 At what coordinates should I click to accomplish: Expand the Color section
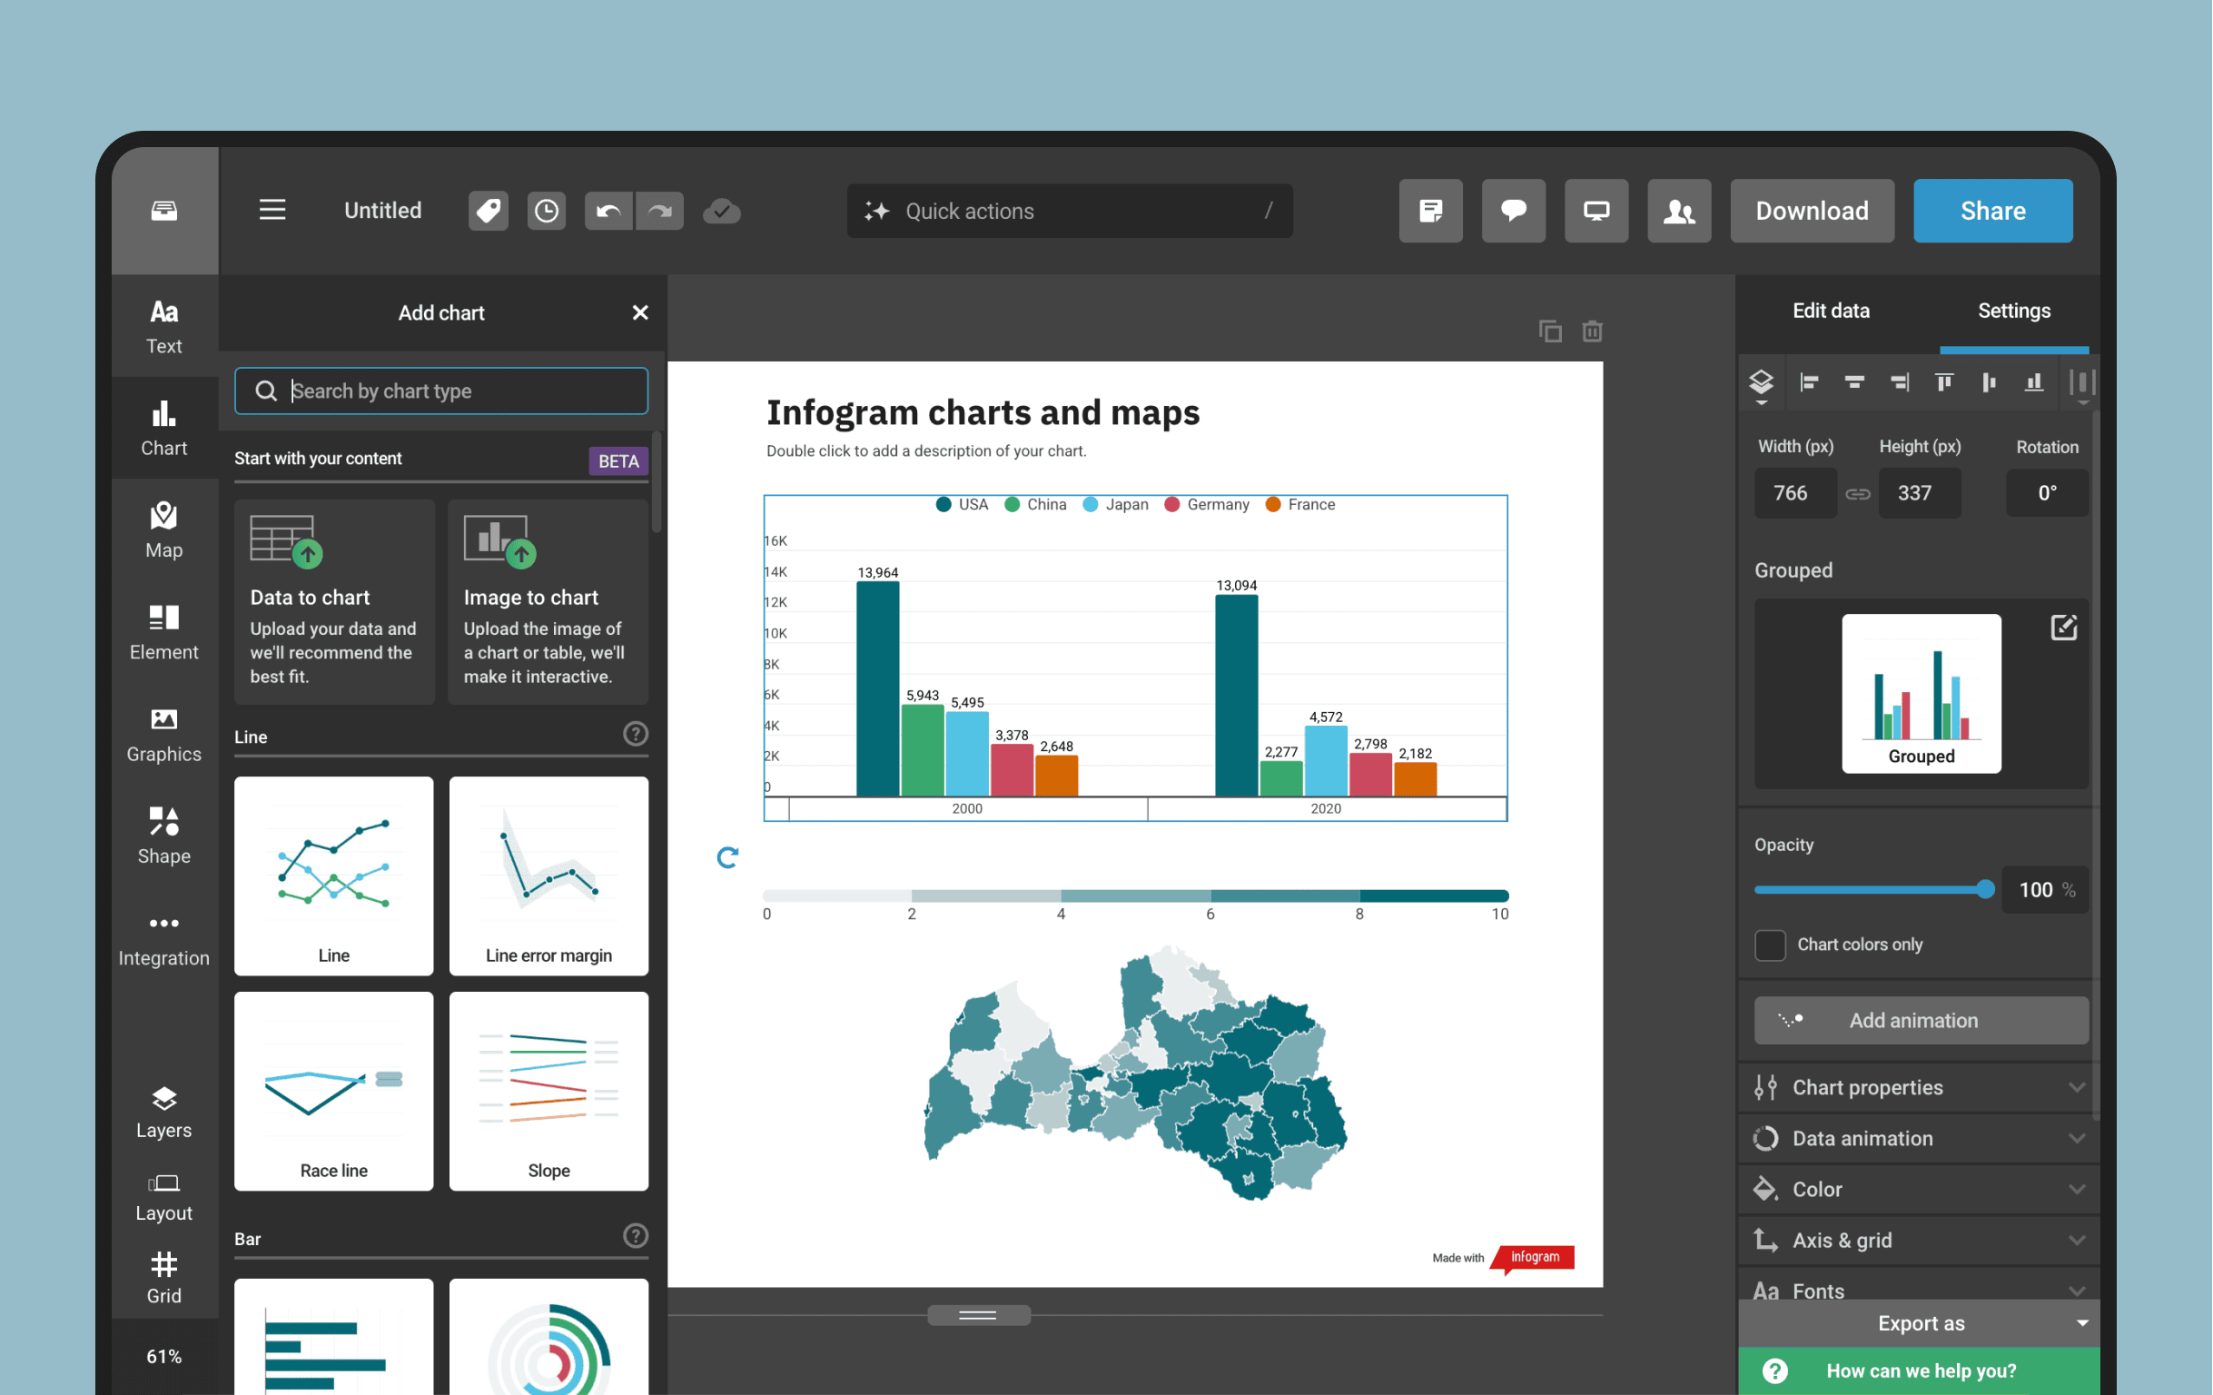[1918, 1188]
